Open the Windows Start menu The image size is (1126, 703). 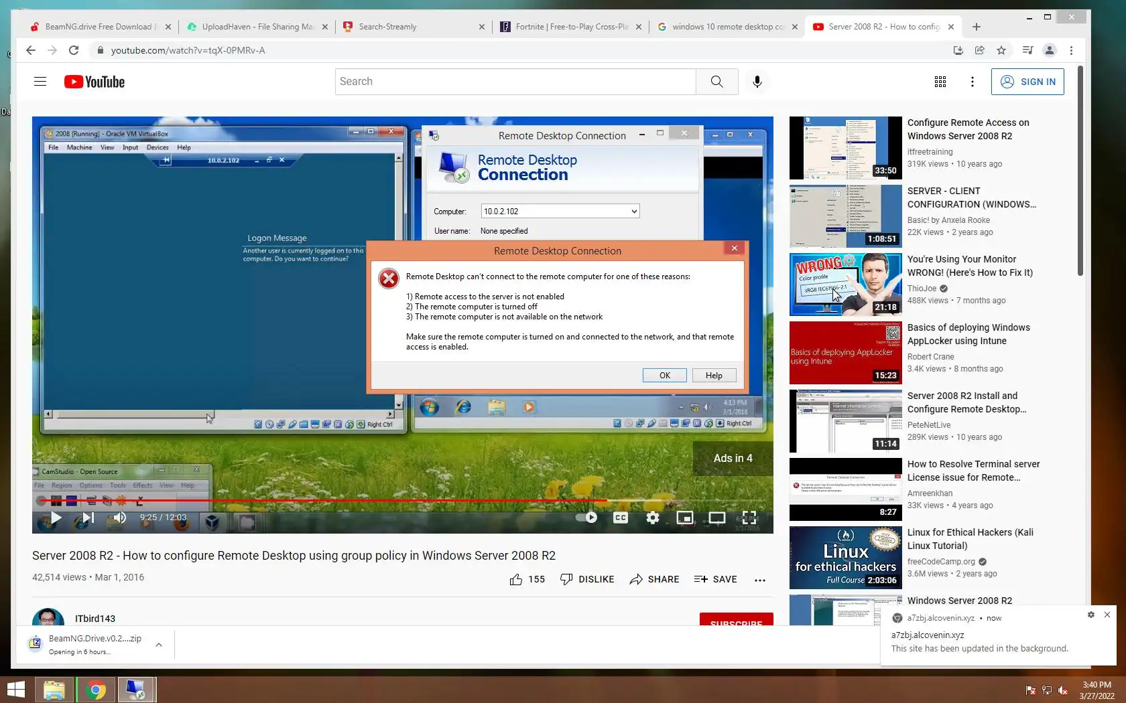click(15, 690)
